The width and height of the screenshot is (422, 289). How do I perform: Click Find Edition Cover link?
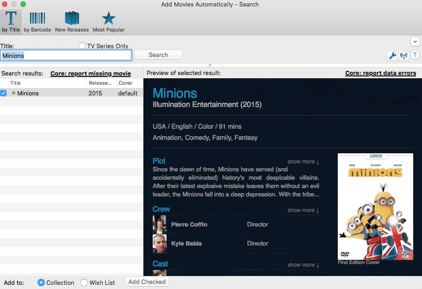[359, 262]
